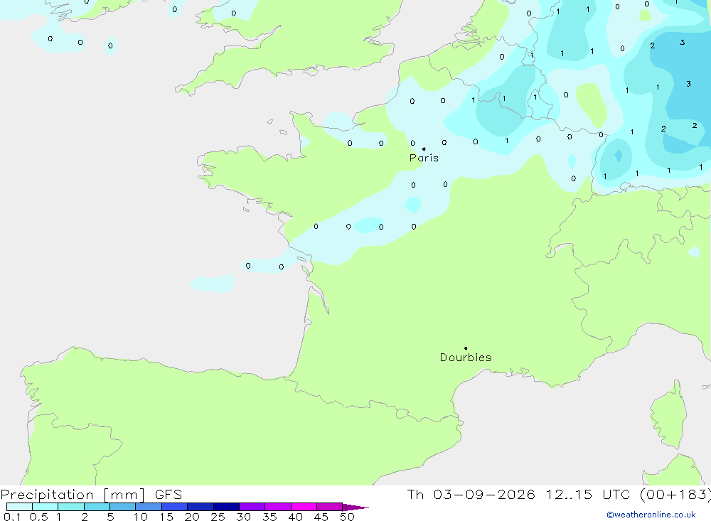Click the dark navy 25 mm legend swatch
711x521 pixels.
(x=226, y=507)
